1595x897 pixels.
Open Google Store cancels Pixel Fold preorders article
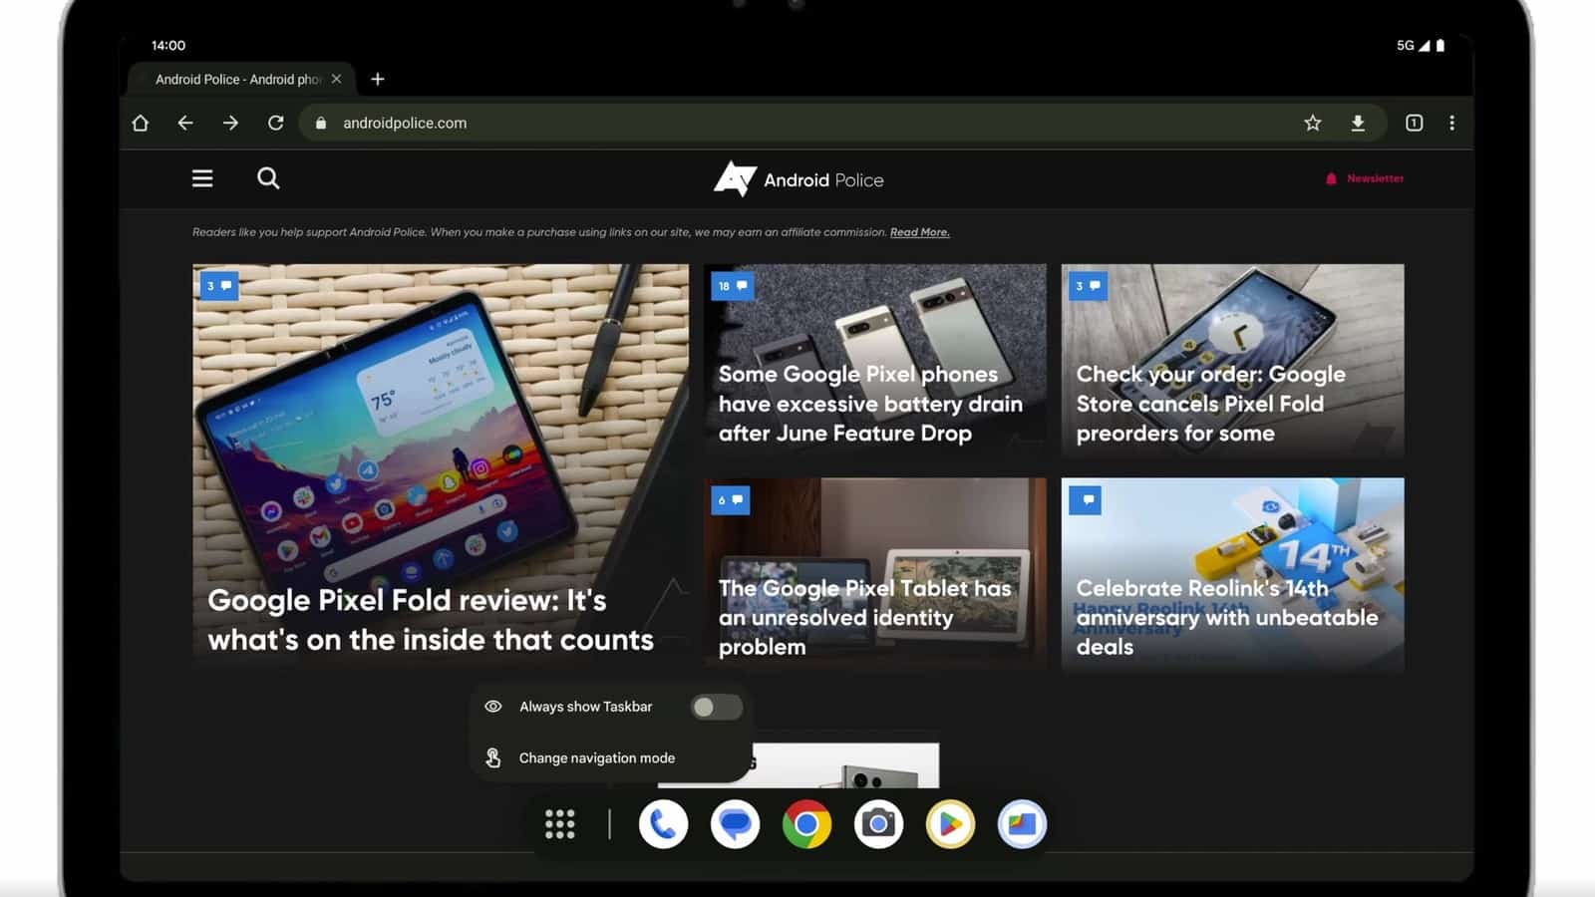[1232, 361]
